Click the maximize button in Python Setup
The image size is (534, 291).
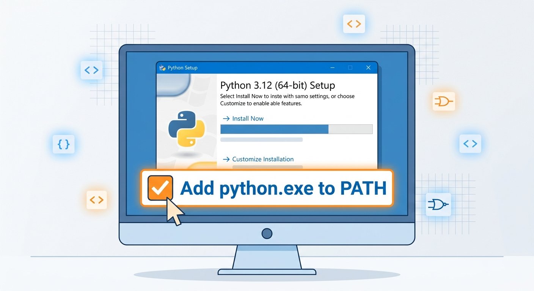pyautogui.click(x=350, y=67)
